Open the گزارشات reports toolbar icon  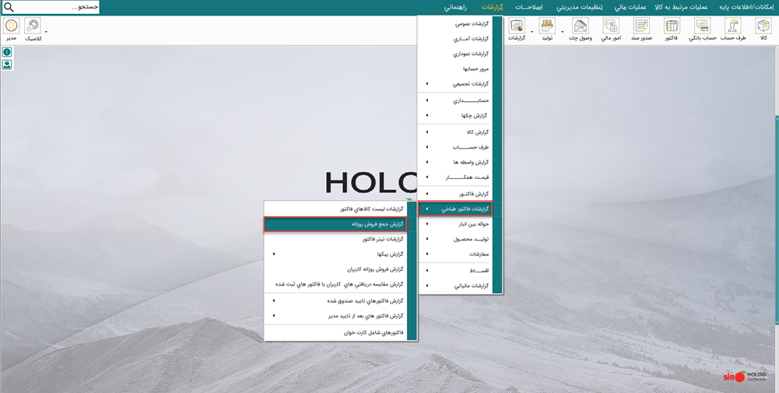[x=518, y=30]
